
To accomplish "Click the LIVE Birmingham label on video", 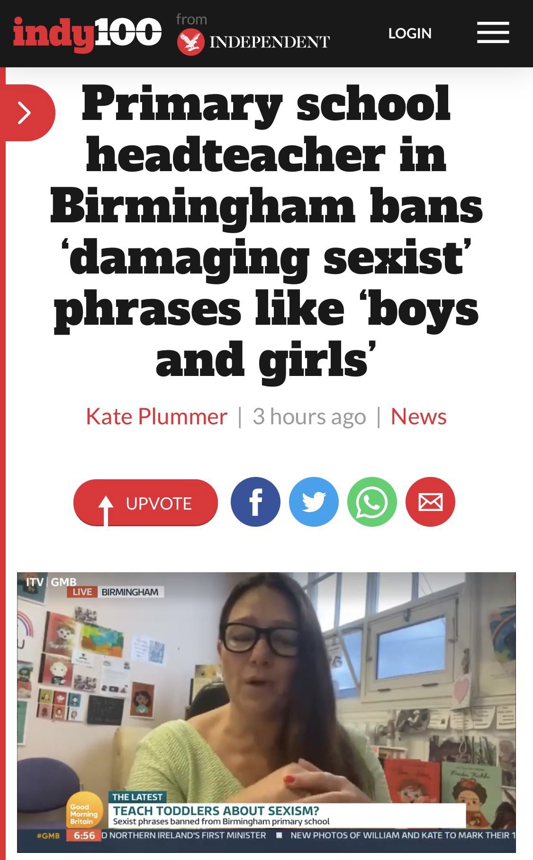I will pyautogui.click(x=116, y=592).
